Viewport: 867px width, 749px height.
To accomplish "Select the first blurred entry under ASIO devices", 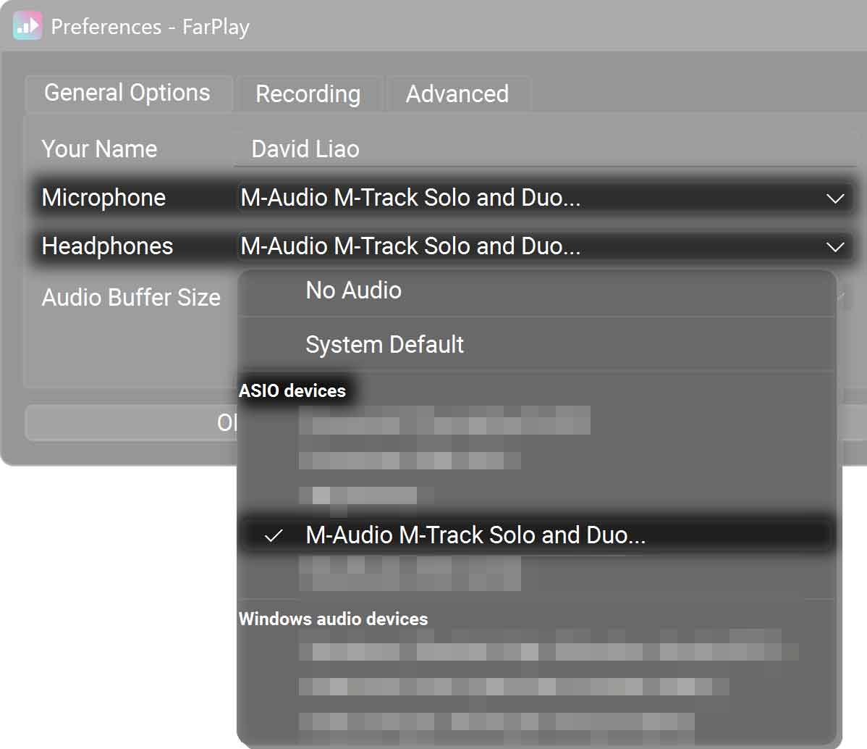I will click(444, 421).
